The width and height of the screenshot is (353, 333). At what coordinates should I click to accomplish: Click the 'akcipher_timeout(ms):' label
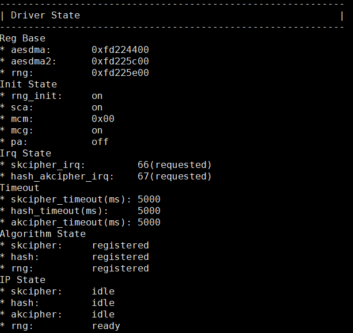coord(71,223)
